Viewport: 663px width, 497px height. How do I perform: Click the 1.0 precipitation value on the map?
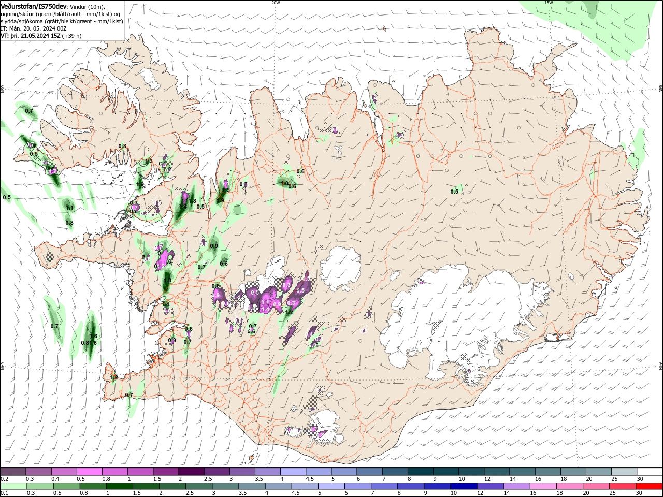284,183
